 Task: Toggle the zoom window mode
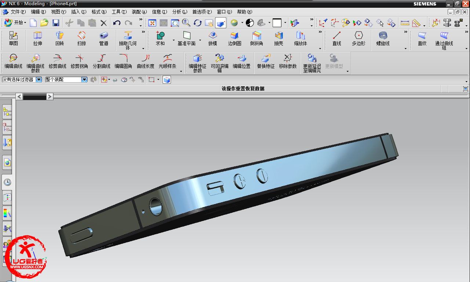(175, 23)
